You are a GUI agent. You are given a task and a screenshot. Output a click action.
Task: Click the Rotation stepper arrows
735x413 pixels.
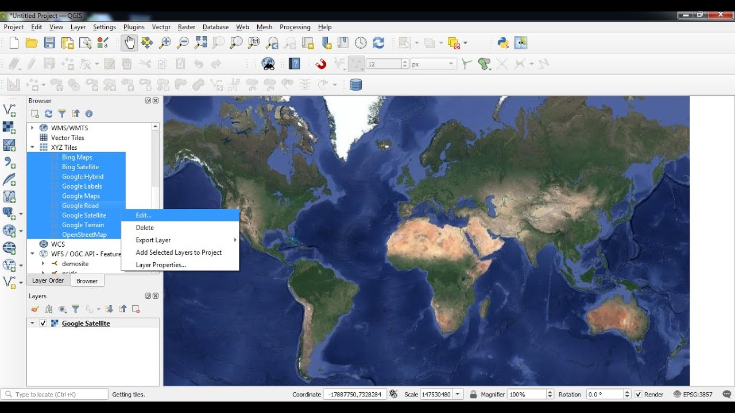(627, 395)
